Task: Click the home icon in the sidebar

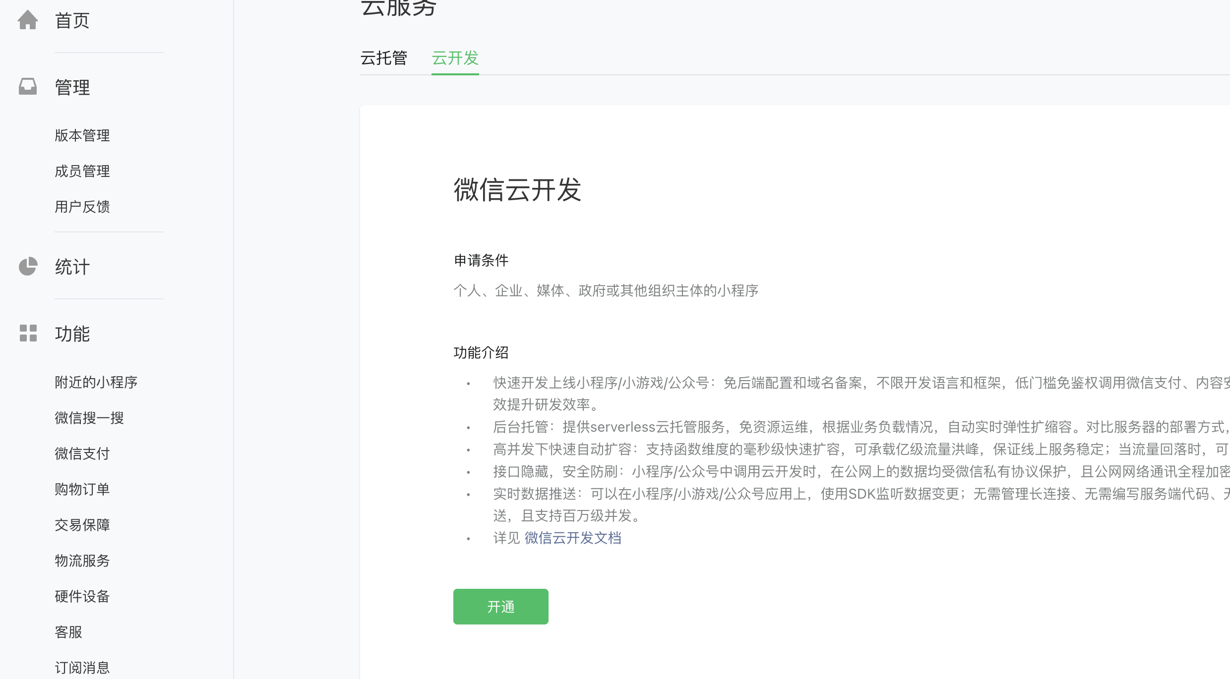Action: [28, 20]
